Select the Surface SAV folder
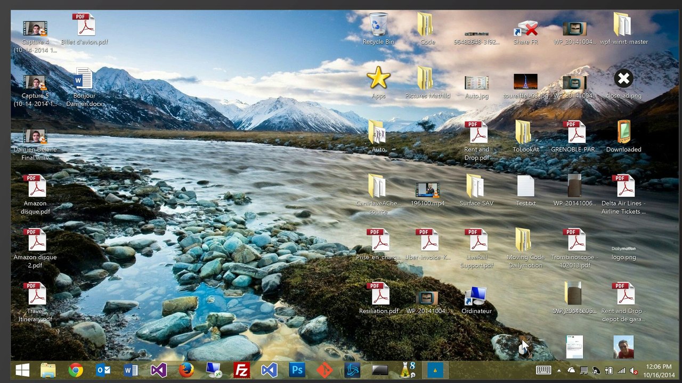The height and width of the screenshot is (383, 682). pos(476,190)
